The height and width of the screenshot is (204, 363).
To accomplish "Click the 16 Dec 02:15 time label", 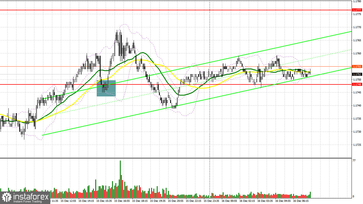I will (x=247, y=201).
